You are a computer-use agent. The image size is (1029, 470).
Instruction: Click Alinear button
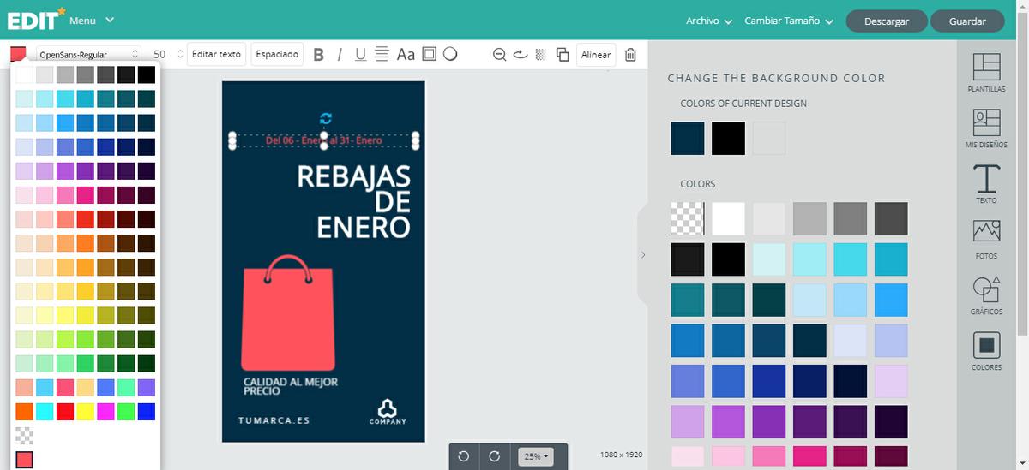tap(596, 55)
